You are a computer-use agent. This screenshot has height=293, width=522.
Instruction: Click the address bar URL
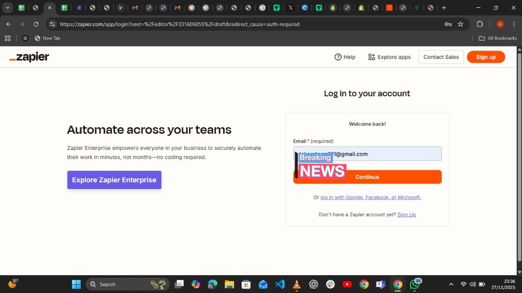180,24
